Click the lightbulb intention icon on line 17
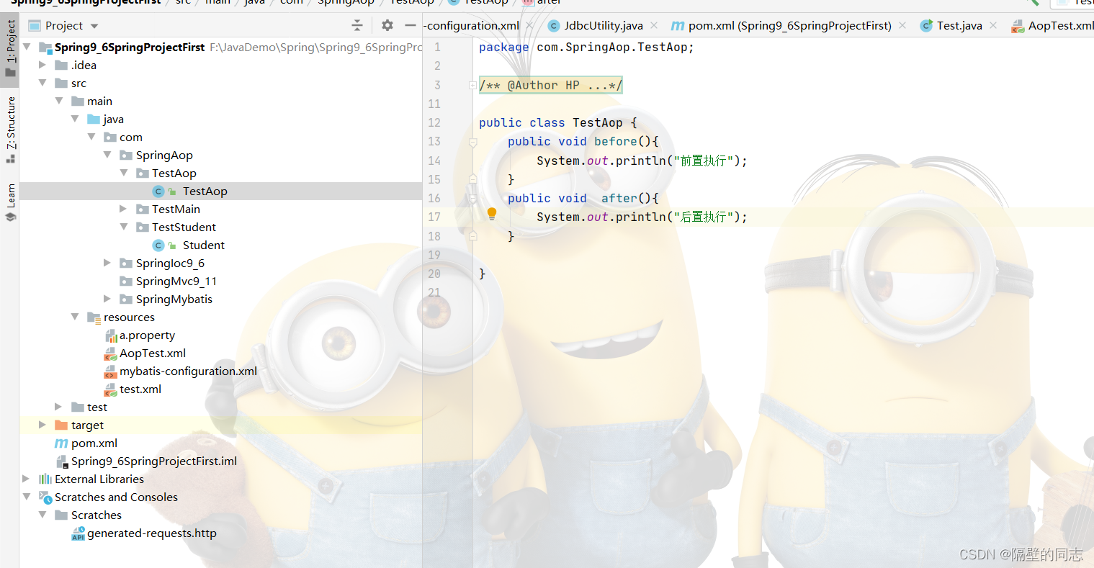The width and height of the screenshot is (1094, 568). 492,213
